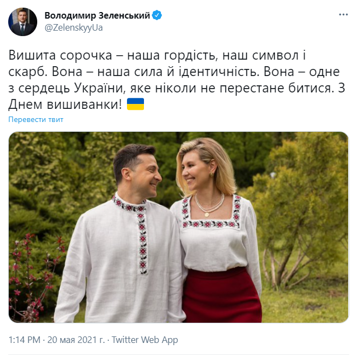The image size is (358, 355).
Task: Click the Ukrainian flag emoji in the tweet
Action: [135, 104]
